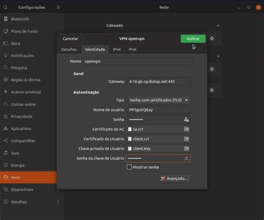Choose the client.key private key file
Image resolution: width=264 pixels, height=220 pixels.
159,149
